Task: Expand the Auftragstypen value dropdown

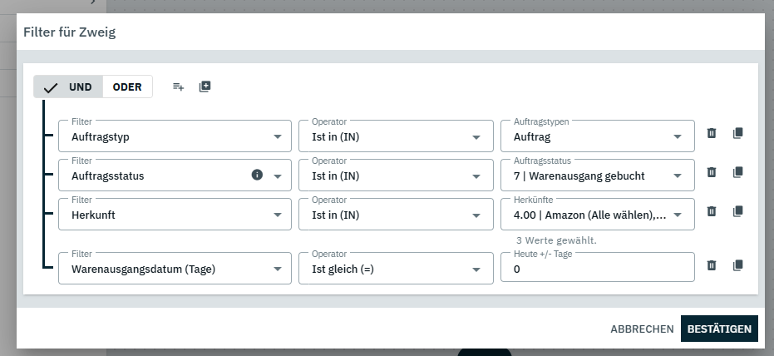Action: click(597, 136)
